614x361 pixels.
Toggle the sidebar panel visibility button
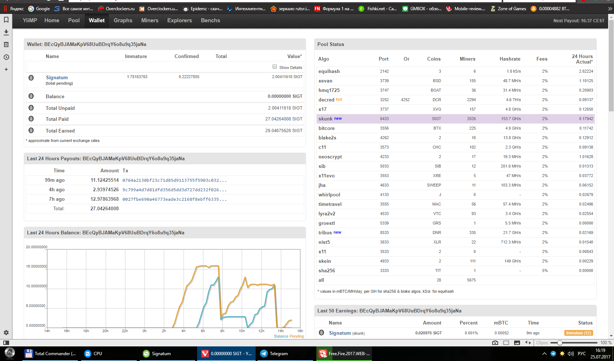click(6, 343)
